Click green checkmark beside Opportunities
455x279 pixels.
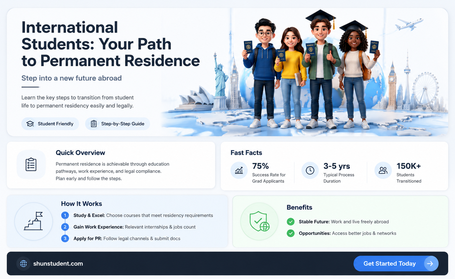click(x=291, y=233)
